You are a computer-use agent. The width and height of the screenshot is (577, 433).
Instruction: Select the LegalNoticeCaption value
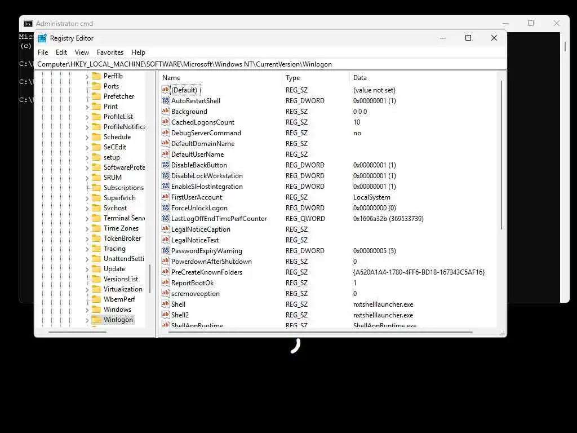(201, 229)
